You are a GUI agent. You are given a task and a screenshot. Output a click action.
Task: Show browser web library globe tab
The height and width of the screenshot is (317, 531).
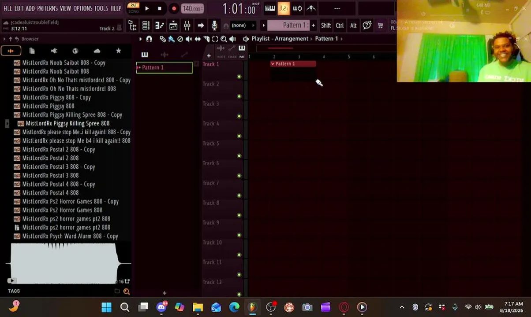(75, 51)
